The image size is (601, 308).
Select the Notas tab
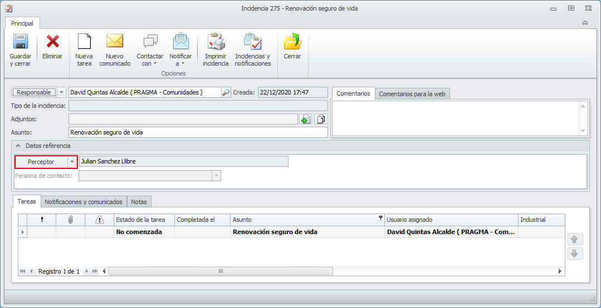pos(139,202)
